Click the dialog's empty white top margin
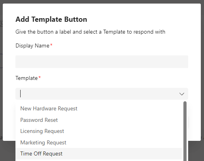Viewport: 204px width, 161px height. pos(102,9)
